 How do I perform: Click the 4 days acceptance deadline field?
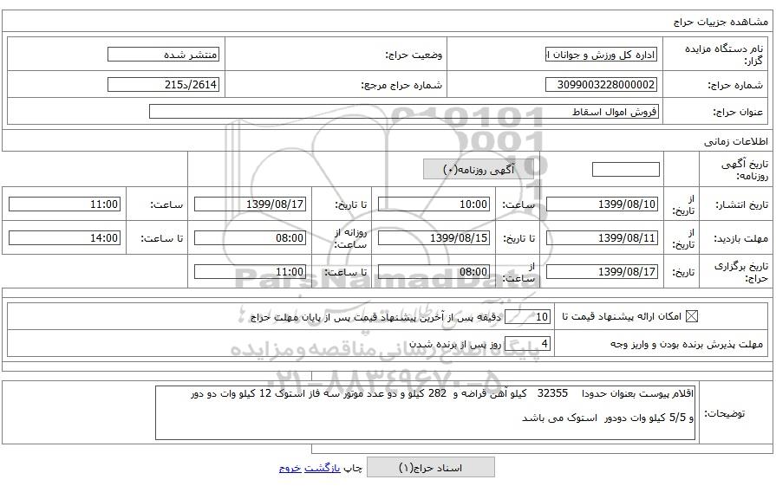(x=527, y=344)
